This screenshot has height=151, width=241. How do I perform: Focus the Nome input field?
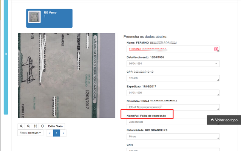point(173,49)
